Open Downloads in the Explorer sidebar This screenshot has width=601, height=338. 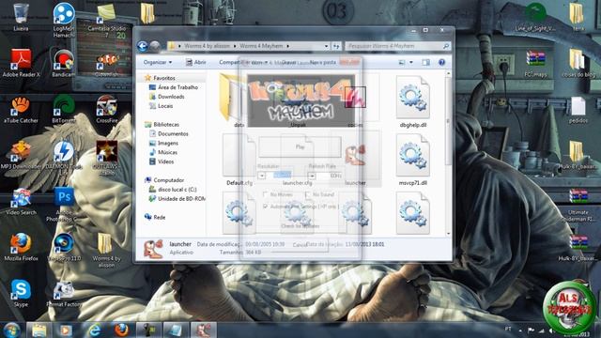(171, 97)
